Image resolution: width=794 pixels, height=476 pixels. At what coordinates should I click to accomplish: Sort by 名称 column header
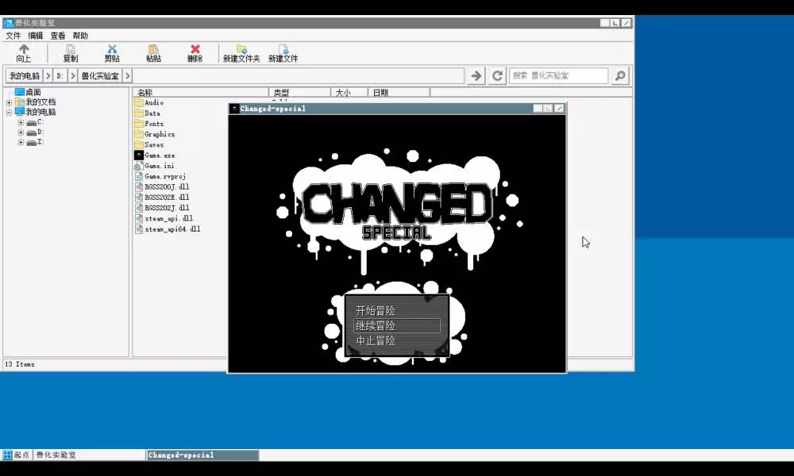[x=201, y=93]
